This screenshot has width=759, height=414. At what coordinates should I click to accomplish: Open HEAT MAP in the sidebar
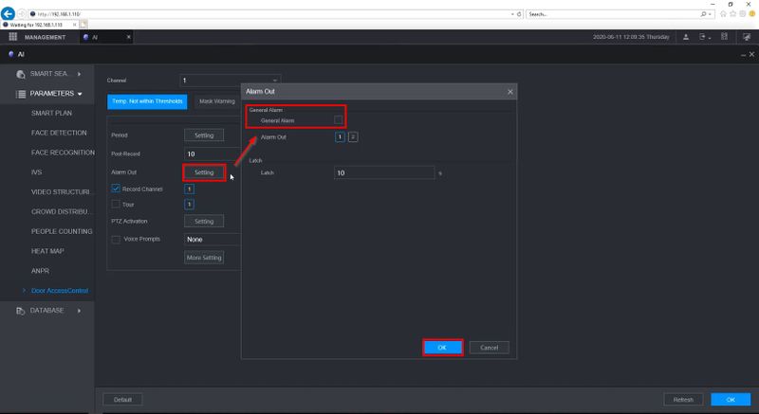click(x=47, y=252)
